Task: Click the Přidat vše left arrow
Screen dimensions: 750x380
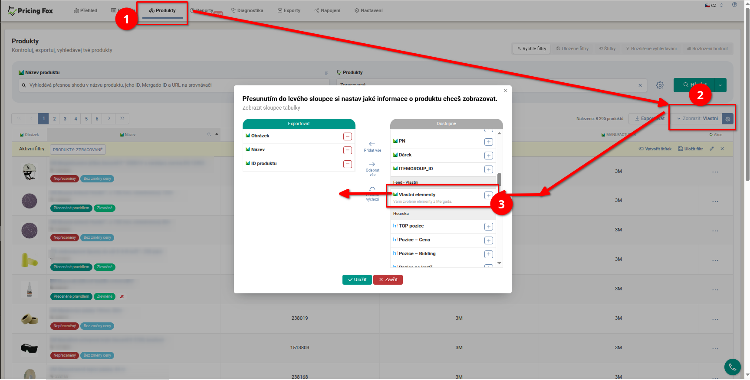Action: (x=372, y=144)
